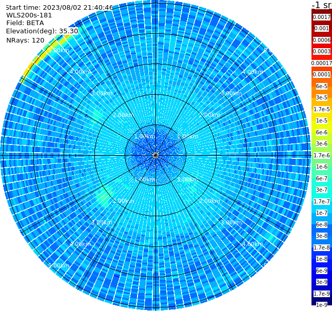
Task: Select the 1.7e-5 colorbar label
Action: pyautogui.click(x=322, y=109)
